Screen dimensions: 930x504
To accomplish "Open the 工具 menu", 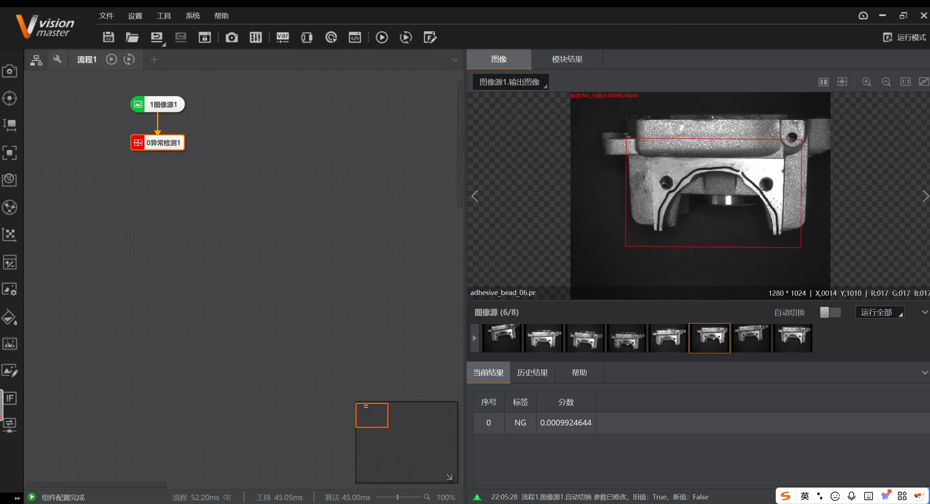I will [x=163, y=16].
